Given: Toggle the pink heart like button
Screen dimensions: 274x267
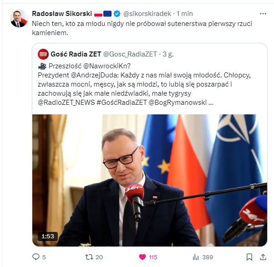Looking at the screenshot, I should tap(142, 257).
